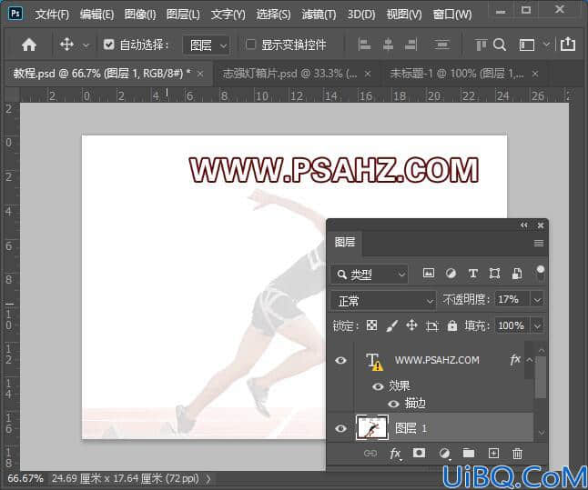Open the workspace switcher dropdown arrow
The height and width of the screenshot is (490, 588).
547,45
